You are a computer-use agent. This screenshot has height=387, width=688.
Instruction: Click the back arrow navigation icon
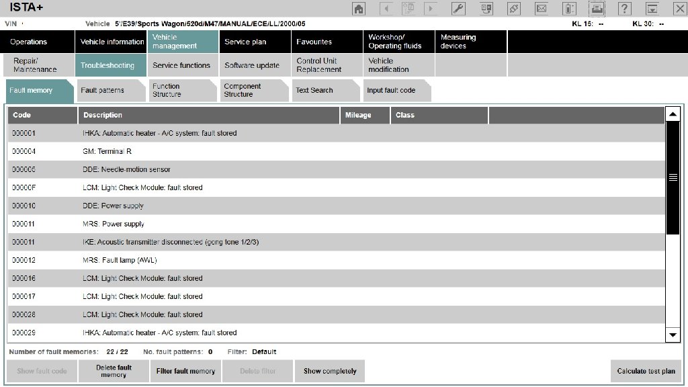pos(386,8)
